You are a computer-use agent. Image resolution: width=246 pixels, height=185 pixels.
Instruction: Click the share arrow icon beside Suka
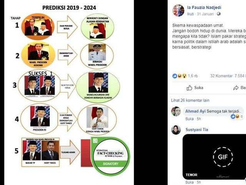click(236, 88)
